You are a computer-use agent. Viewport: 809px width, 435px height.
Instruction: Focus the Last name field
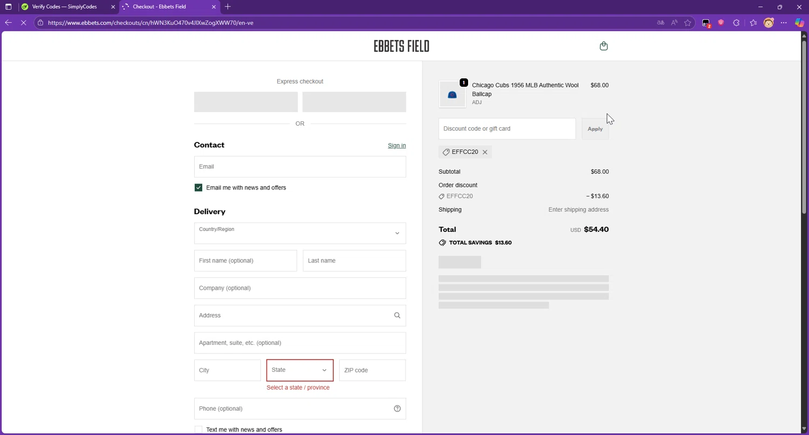[x=354, y=261]
